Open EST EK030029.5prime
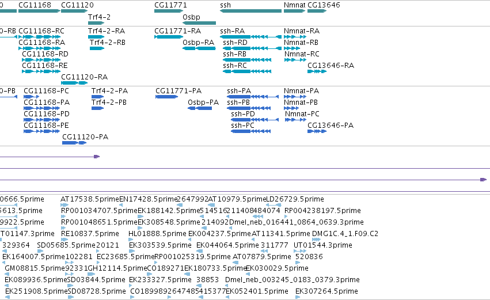Screen dimensions: 490x300 point(277,268)
